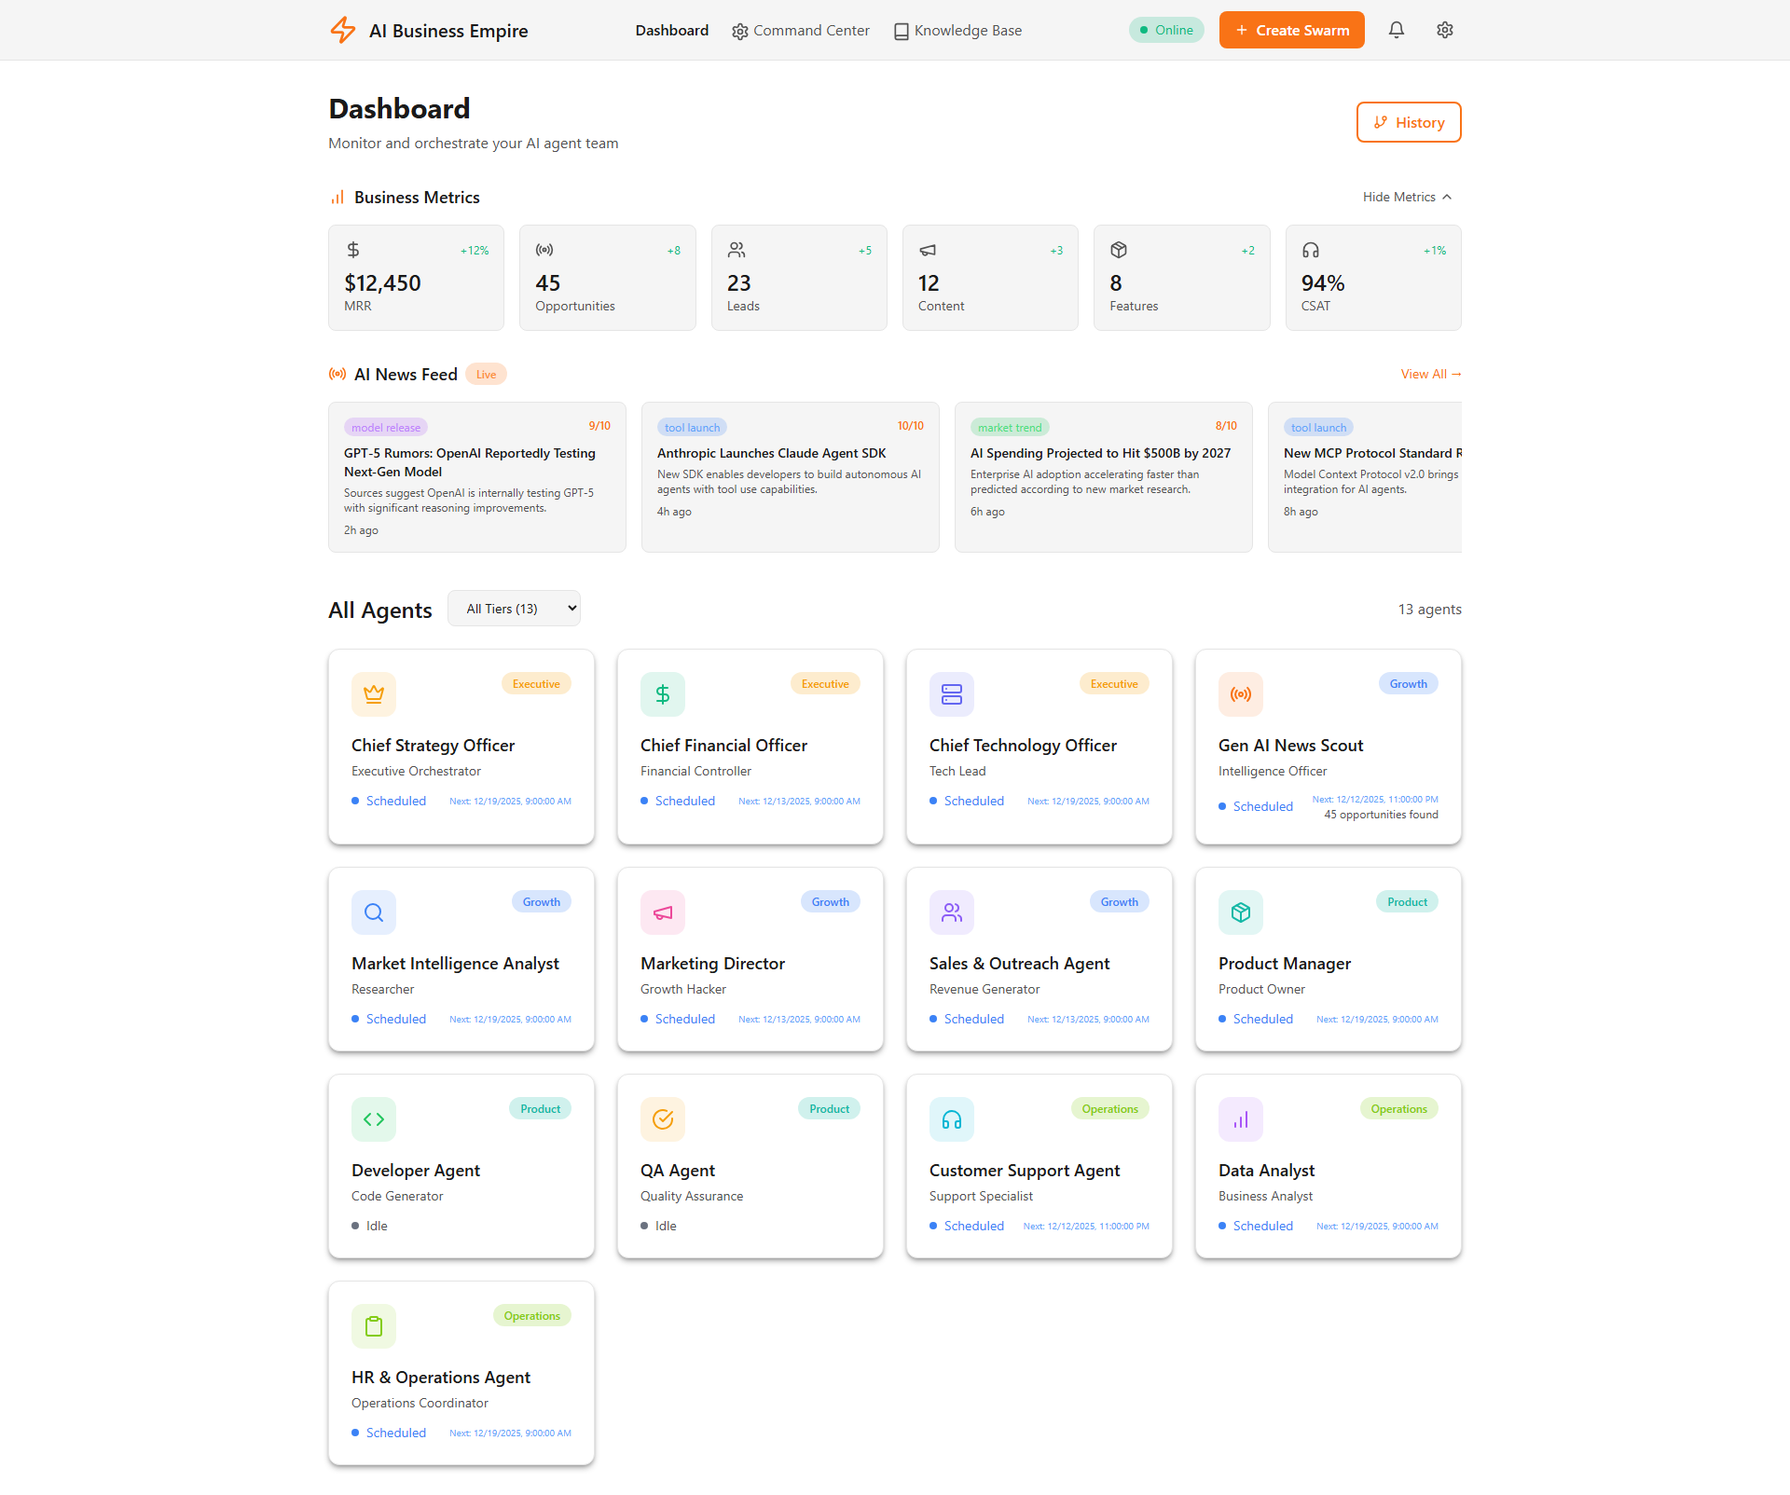Click the Developer Agent code icon
The image size is (1790, 1495).
pos(374,1119)
